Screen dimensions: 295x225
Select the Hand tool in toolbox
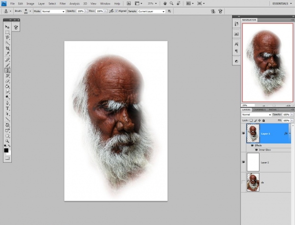coord(7,136)
